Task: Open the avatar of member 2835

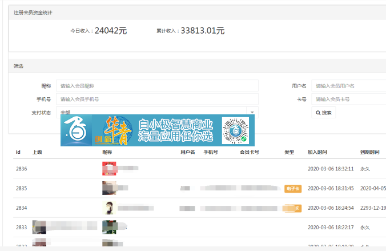Action: tap(110, 188)
